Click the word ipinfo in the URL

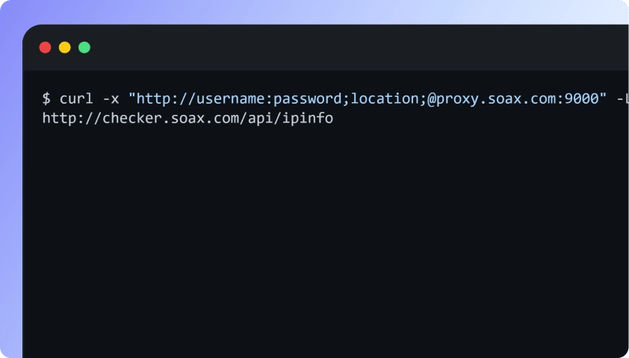(310, 118)
